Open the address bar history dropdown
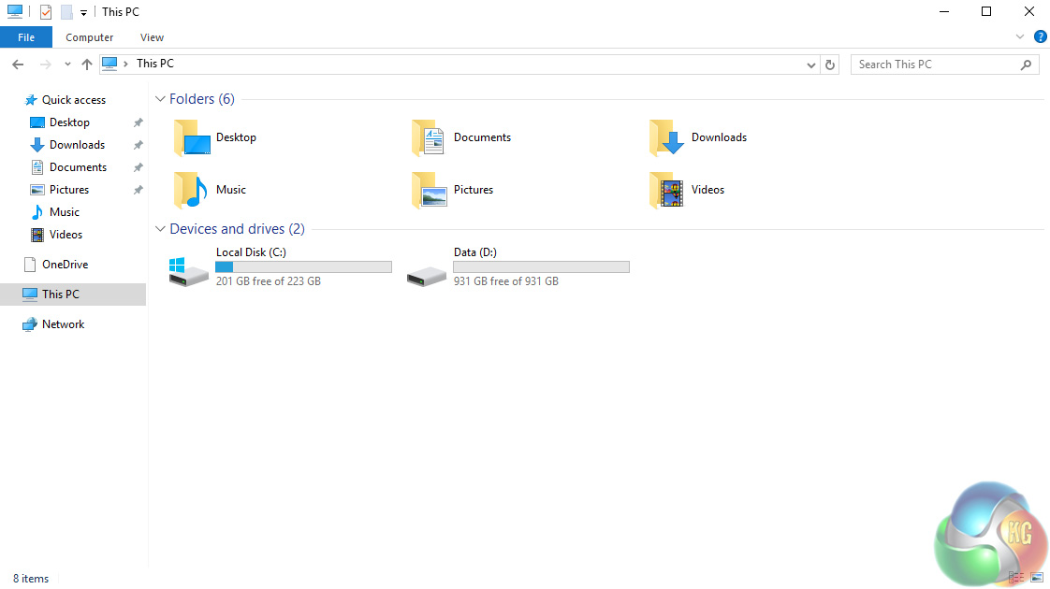Image resolution: width=1050 pixels, height=589 pixels. click(x=811, y=65)
